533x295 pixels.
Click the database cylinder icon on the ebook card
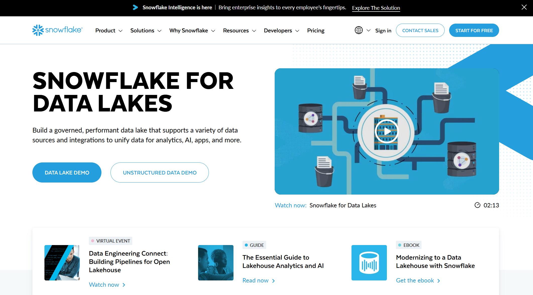click(369, 263)
